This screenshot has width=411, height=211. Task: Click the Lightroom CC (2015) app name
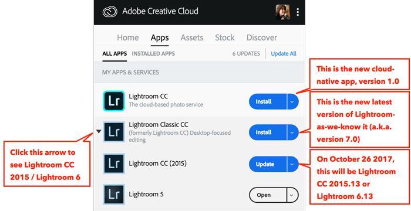157,164
